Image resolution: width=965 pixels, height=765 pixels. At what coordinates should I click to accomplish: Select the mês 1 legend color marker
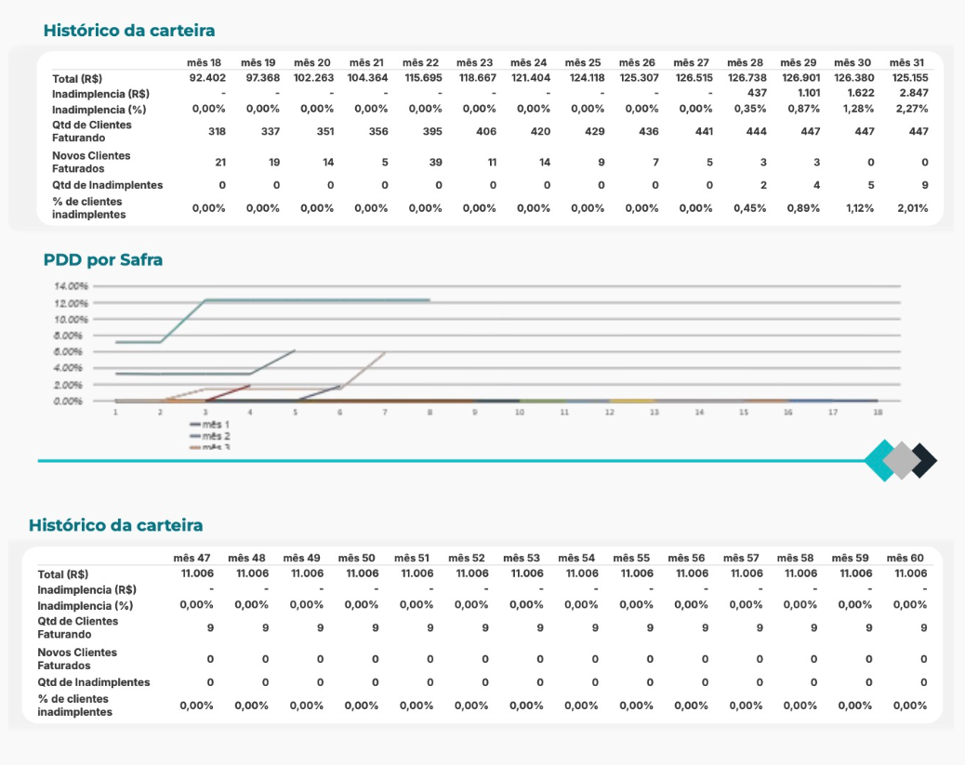[194, 424]
